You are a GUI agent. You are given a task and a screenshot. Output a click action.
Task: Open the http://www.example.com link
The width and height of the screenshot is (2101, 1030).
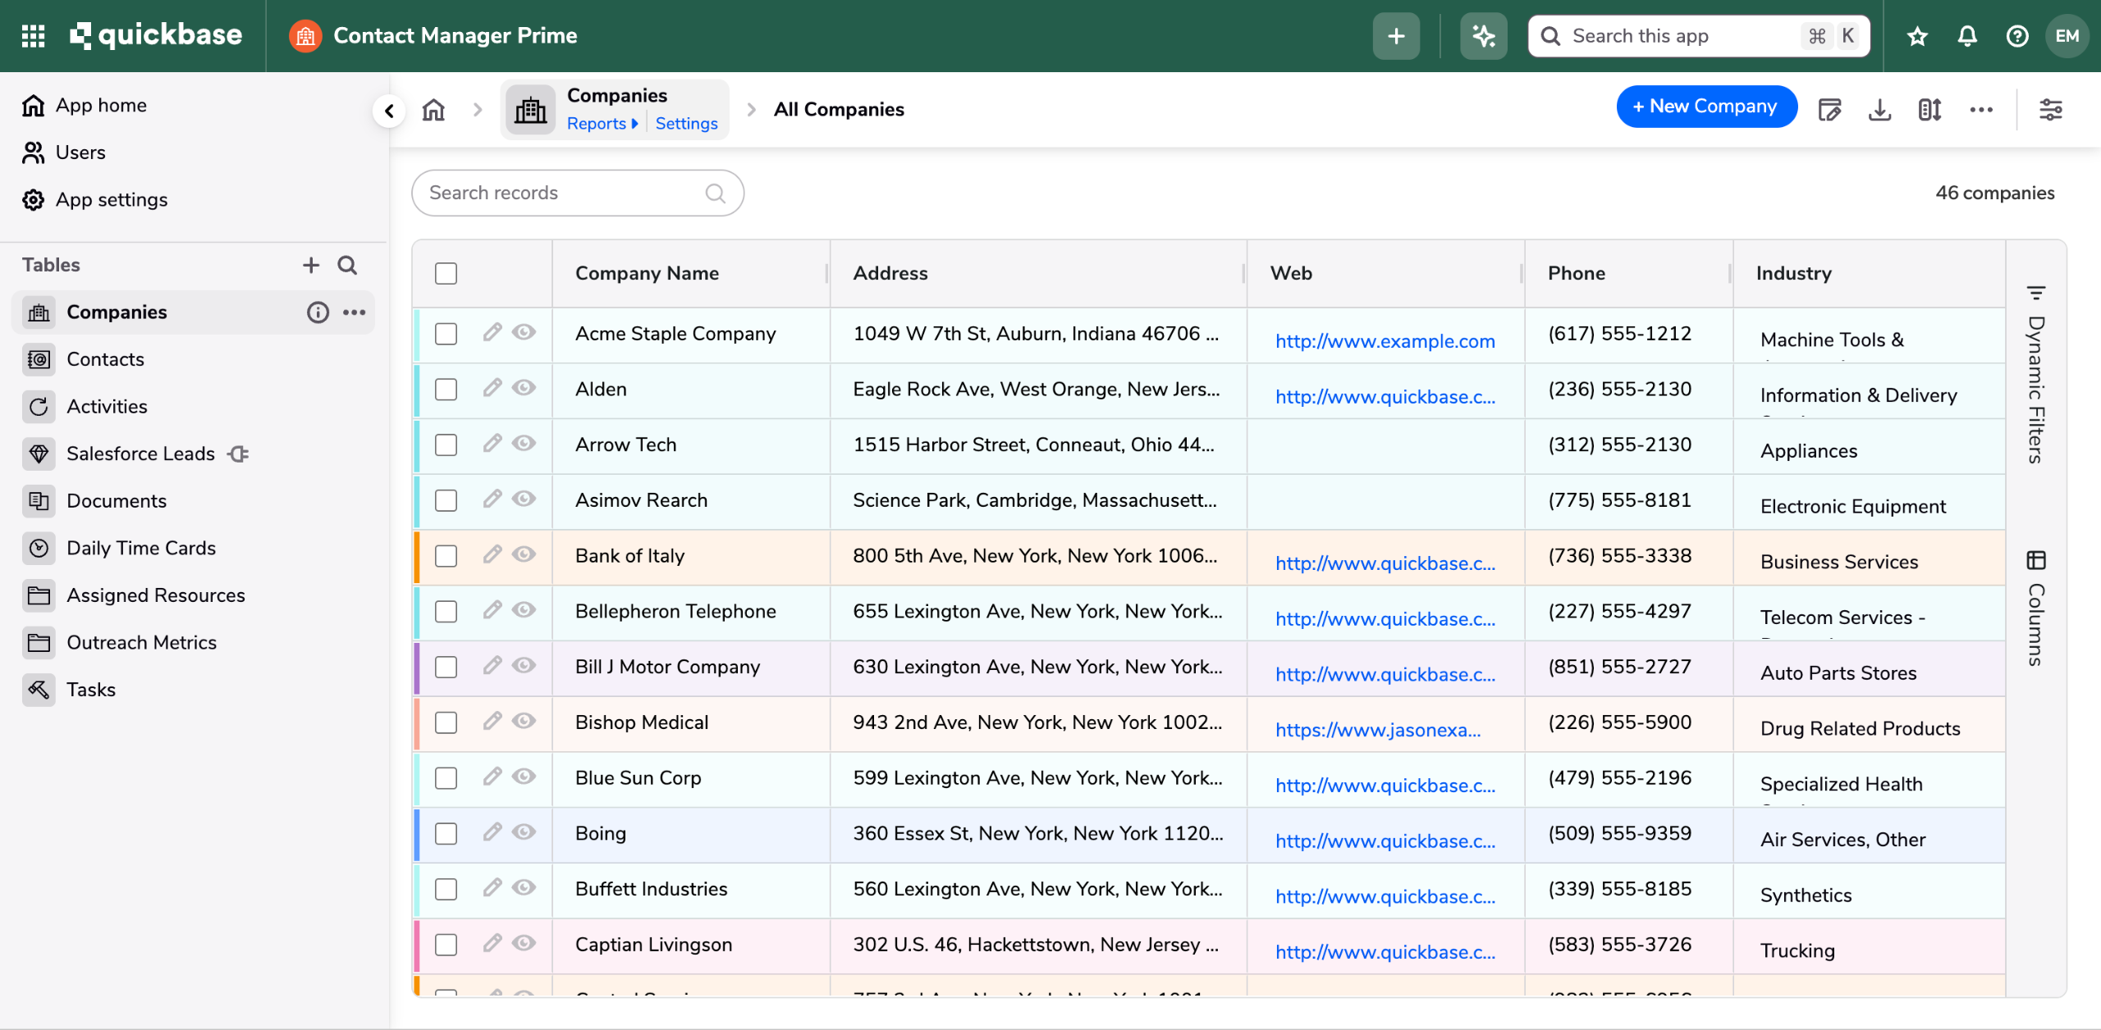click(x=1385, y=341)
